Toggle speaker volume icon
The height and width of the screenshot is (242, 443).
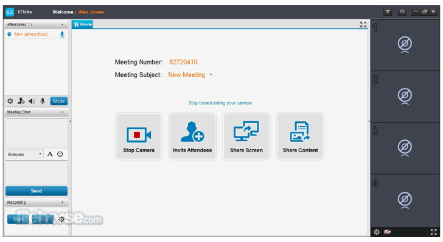[x=32, y=101]
